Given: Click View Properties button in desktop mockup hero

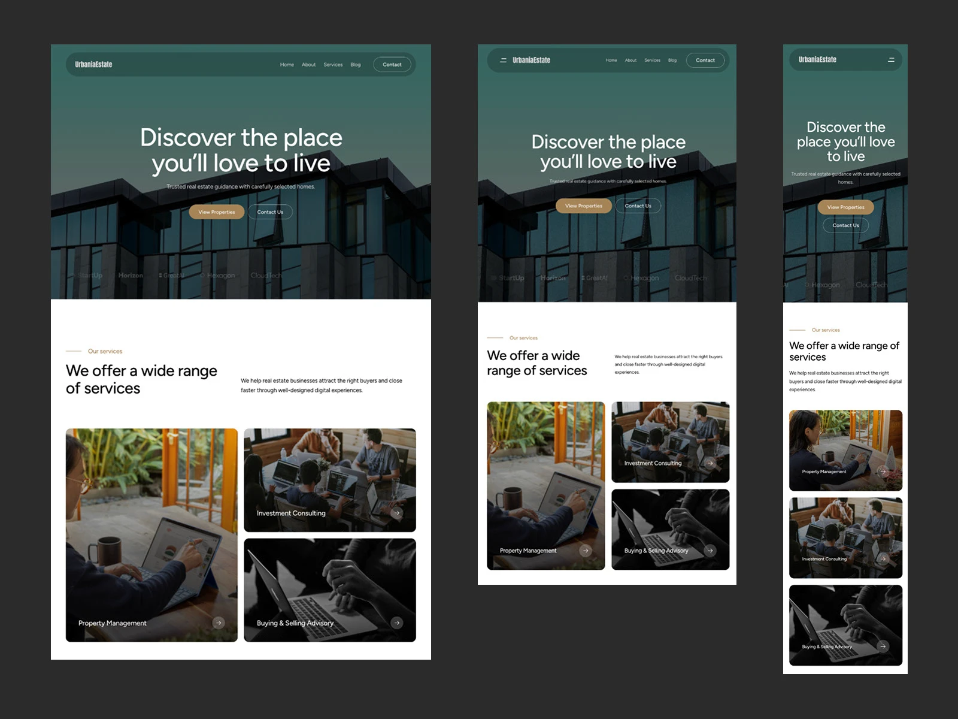Looking at the screenshot, I should click(217, 212).
